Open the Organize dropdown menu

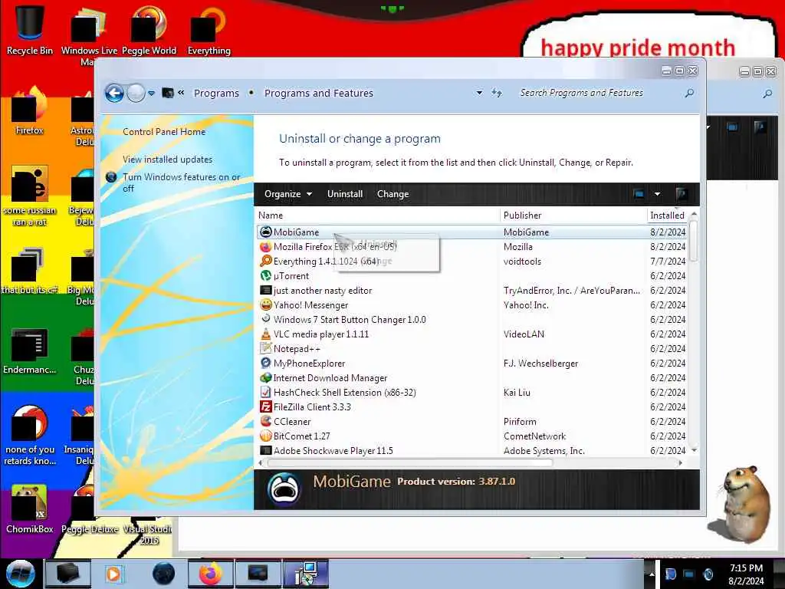(x=288, y=194)
